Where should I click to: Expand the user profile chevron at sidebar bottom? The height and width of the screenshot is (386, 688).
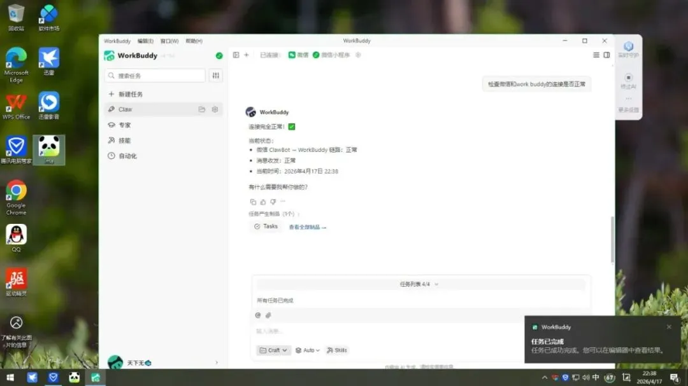(217, 362)
